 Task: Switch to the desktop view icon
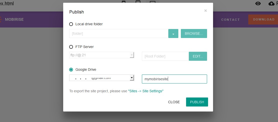(x=152, y=2)
